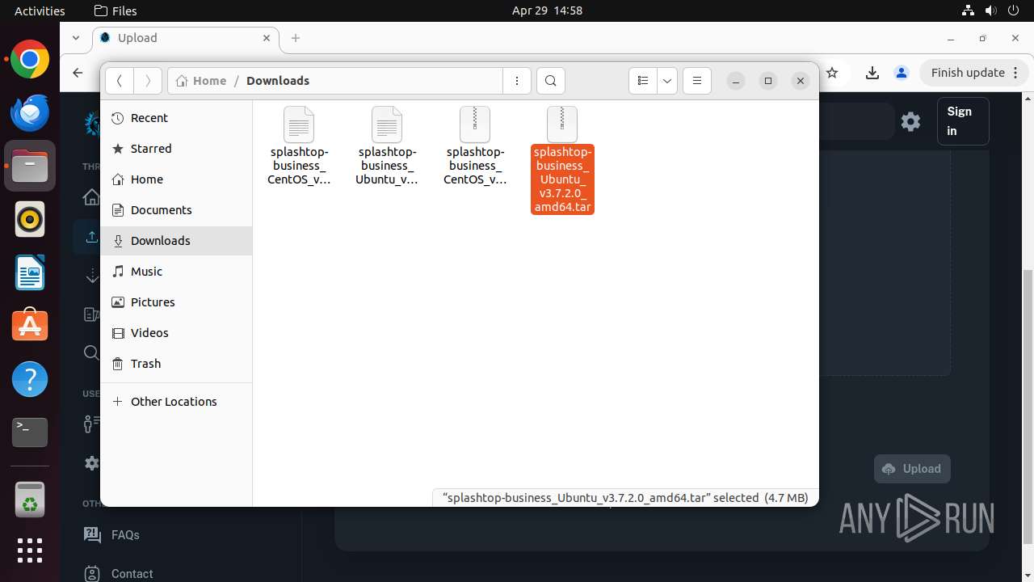Select the splashtop-business_Ubuntu text file
The height and width of the screenshot is (582, 1034).
pos(387,145)
